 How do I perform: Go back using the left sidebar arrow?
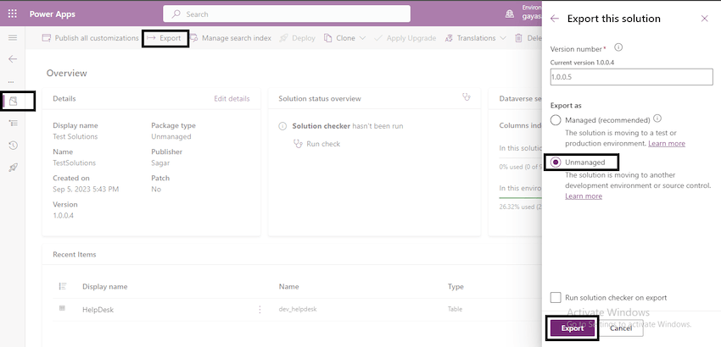(13, 58)
